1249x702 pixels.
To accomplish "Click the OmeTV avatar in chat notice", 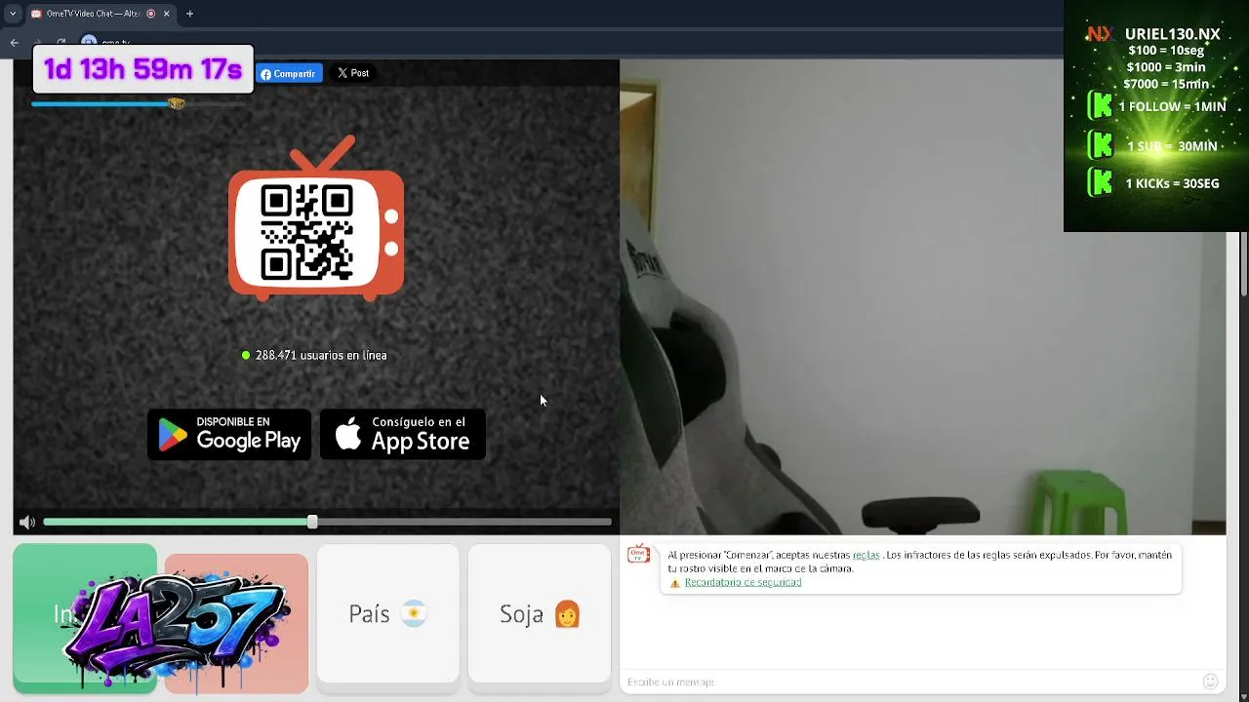I will pyautogui.click(x=639, y=555).
